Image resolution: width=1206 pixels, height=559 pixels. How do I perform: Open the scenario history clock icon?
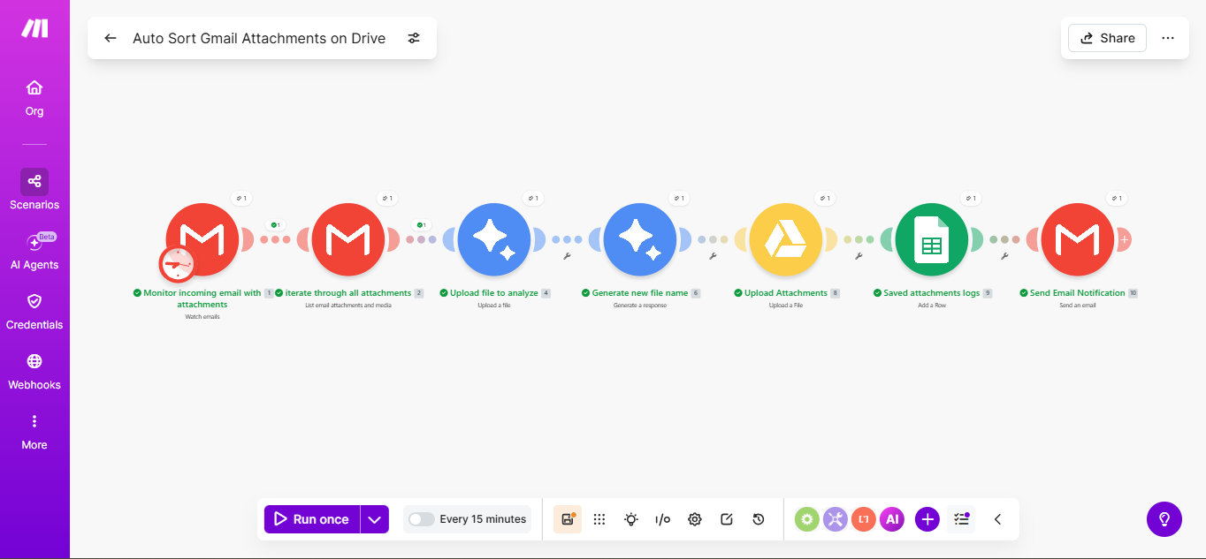click(759, 519)
